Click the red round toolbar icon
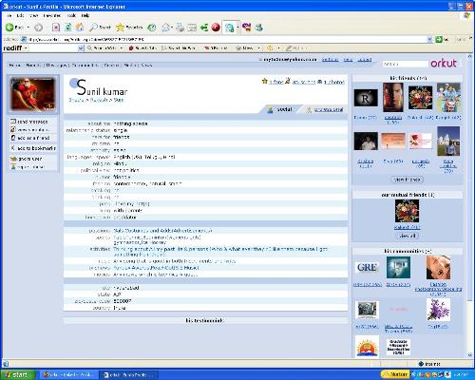Screen dimensions: 475x380 pyautogui.click(x=216, y=28)
